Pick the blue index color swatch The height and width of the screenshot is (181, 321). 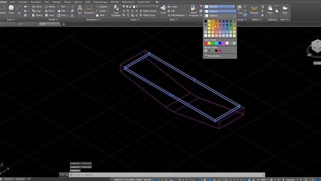click(220, 43)
